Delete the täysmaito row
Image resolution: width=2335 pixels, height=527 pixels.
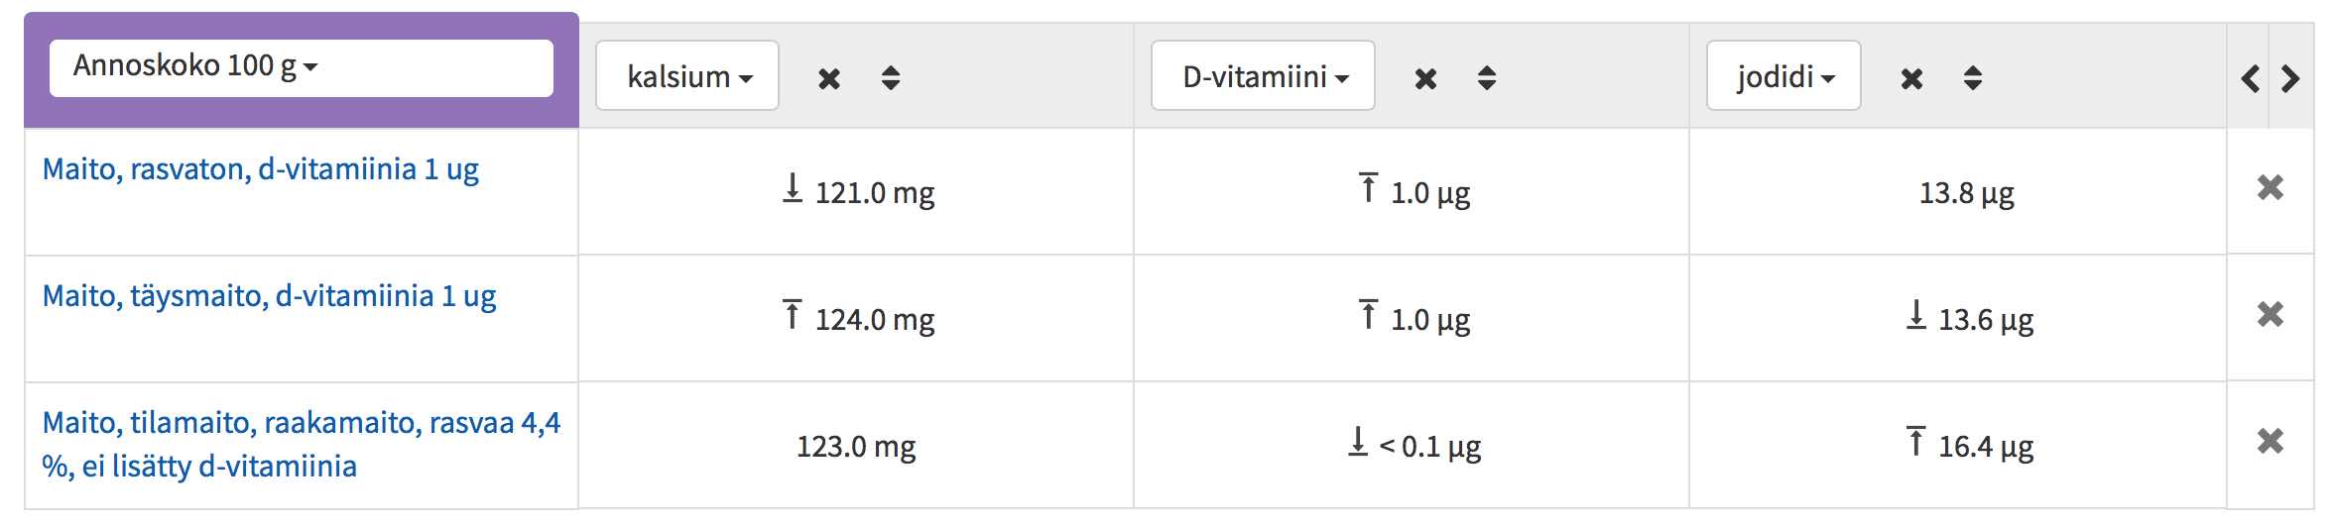(x=2271, y=314)
